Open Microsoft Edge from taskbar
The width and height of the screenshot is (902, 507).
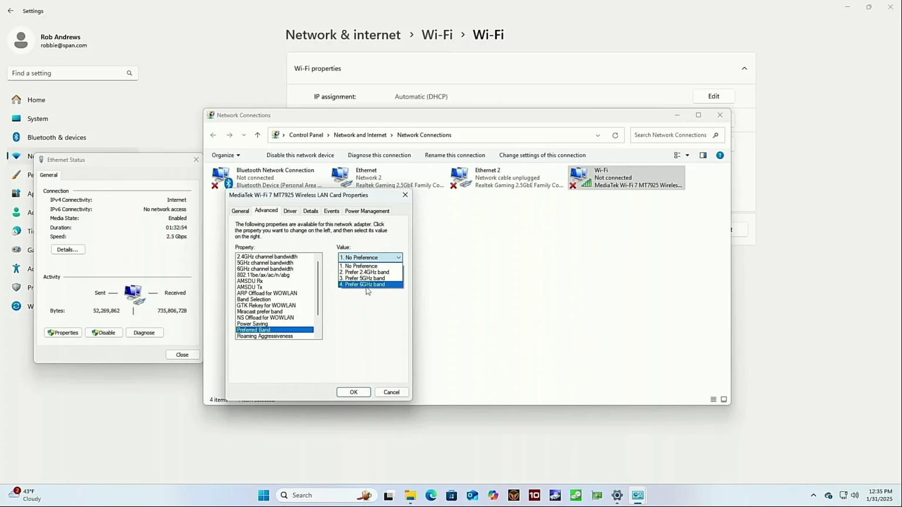pyautogui.click(x=431, y=495)
